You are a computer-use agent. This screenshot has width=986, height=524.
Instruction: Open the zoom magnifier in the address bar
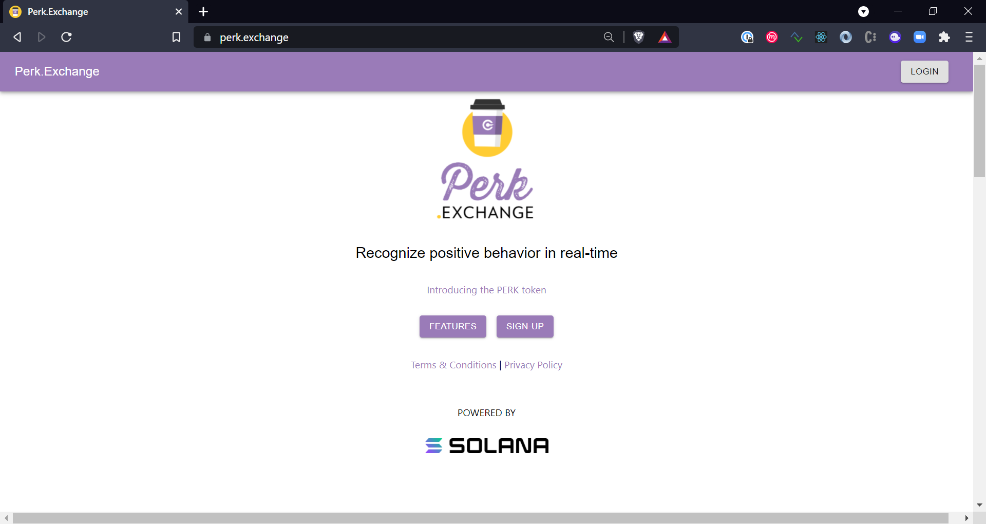(609, 37)
